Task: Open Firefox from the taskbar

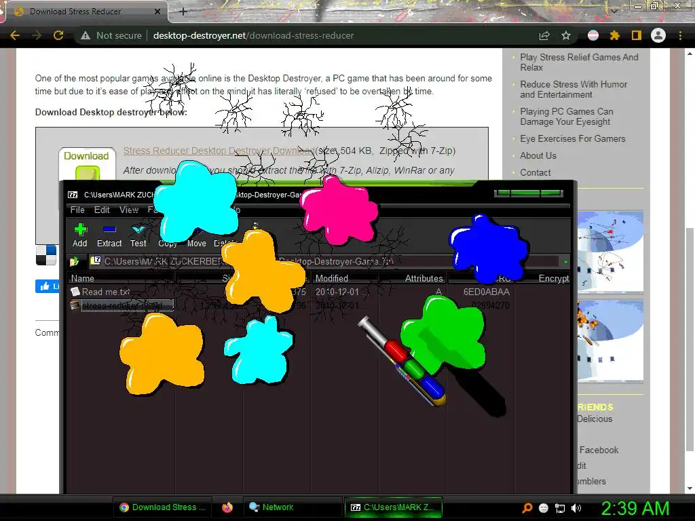Action: click(x=227, y=507)
